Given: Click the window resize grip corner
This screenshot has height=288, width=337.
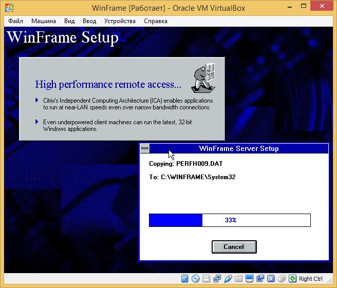Looking at the screenshot, I should pyautogui.click(x=329, y=281).
